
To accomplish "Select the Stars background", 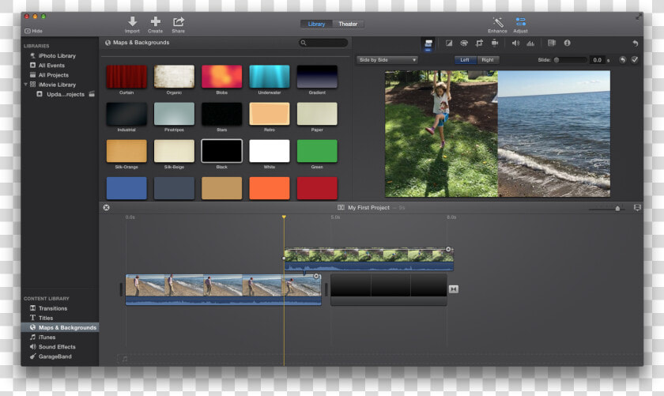I will point(221,114).
